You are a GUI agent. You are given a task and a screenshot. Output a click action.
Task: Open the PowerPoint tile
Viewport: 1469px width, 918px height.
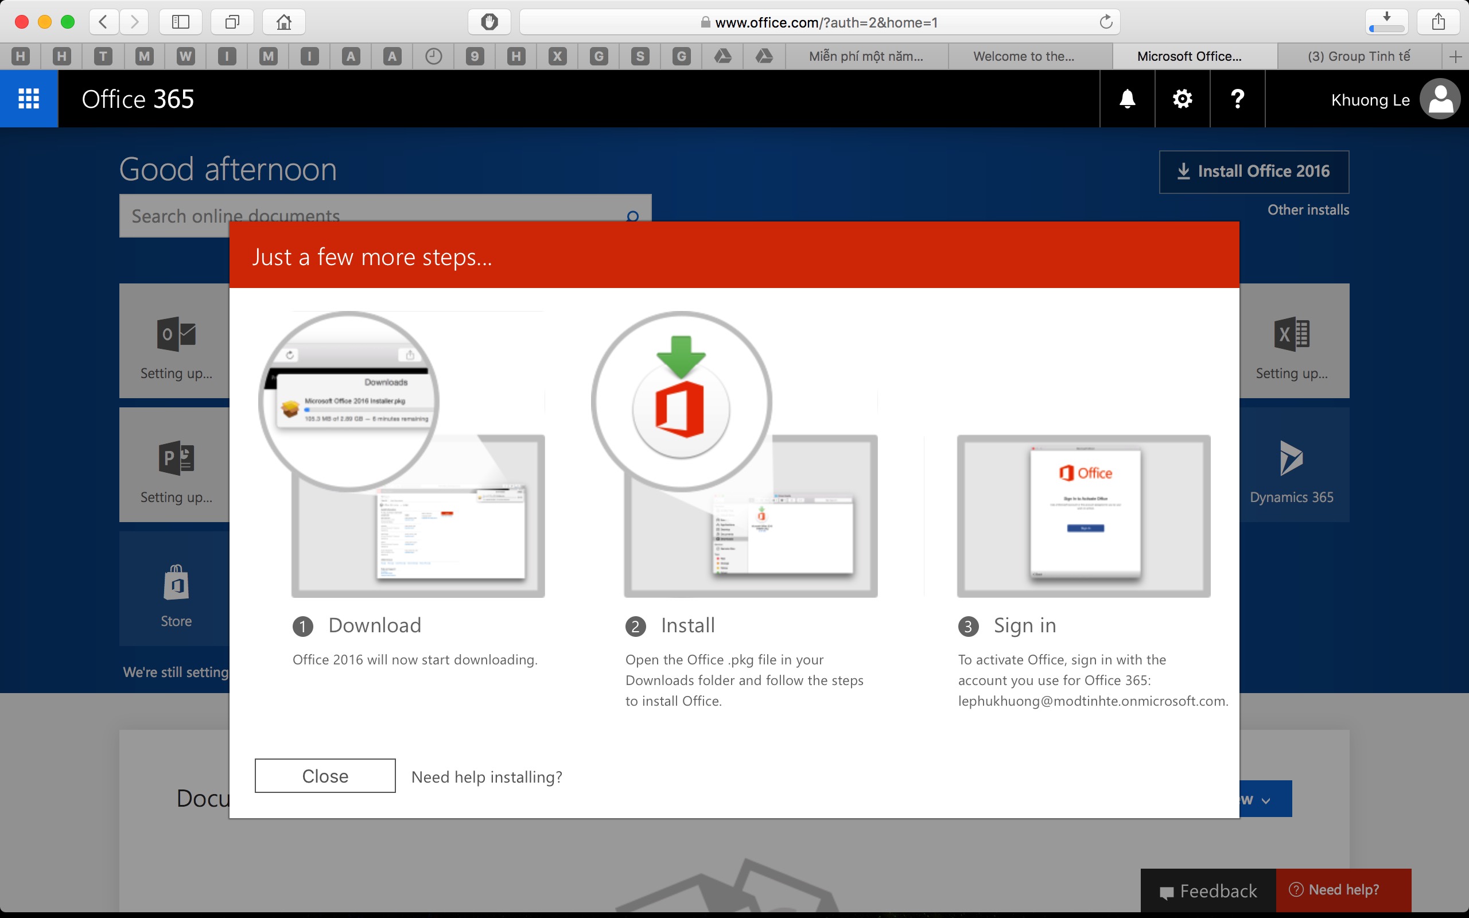(x=175, y=465)
